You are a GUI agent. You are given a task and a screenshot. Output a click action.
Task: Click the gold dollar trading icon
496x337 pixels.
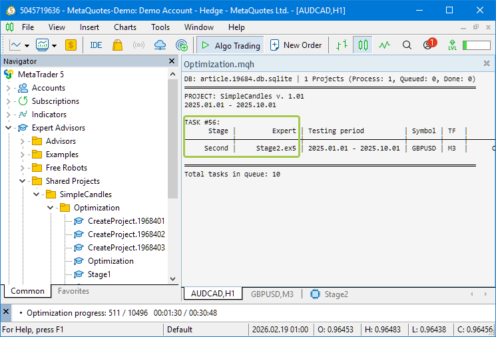coord(71,45)
